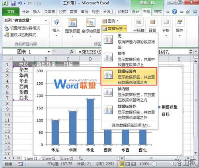199x168 pixels.
Task: Expand the chart element series dropdown
Action: 46,21
